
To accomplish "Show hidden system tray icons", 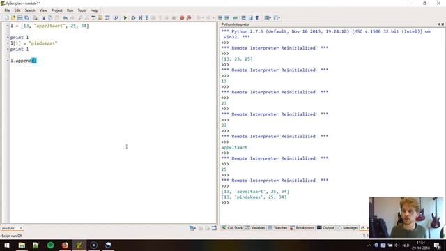I will (369, 245).
